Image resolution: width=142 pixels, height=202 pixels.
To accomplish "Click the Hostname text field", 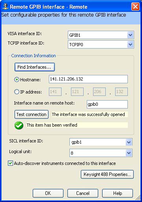I will pos(88,79).
